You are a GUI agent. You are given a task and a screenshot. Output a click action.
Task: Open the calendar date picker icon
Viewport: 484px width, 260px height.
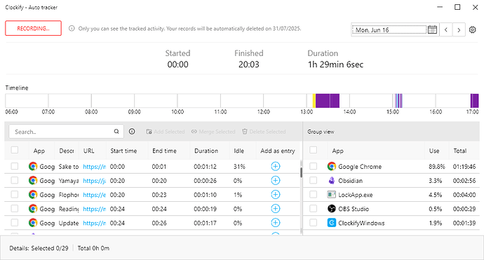pos(432,29)
